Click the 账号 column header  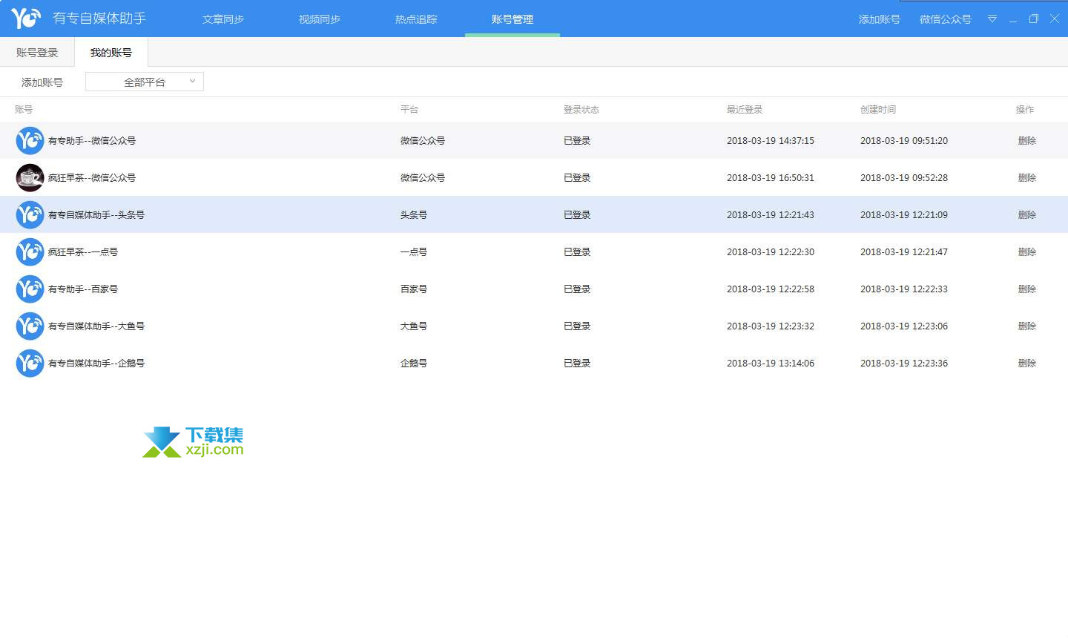pos(24,110)
